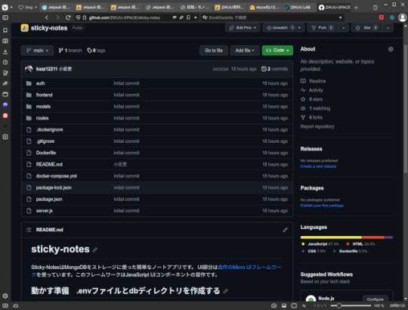The image size is (408, 310).
Task: Reload the current page
Action: click(x=68, y=17)
